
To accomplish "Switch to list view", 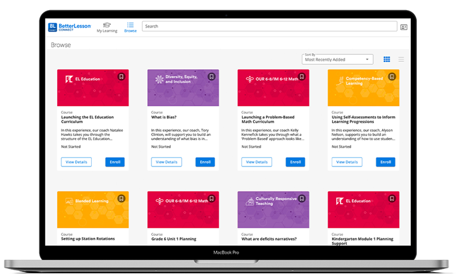I will [x=401, y=60].
